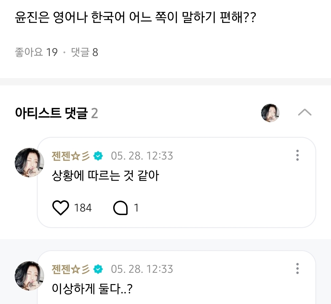The image size is (331, 304).
Task: Click verified badge on the 12:33 '상황에 따르는' comment
Action: pos(98,156)
